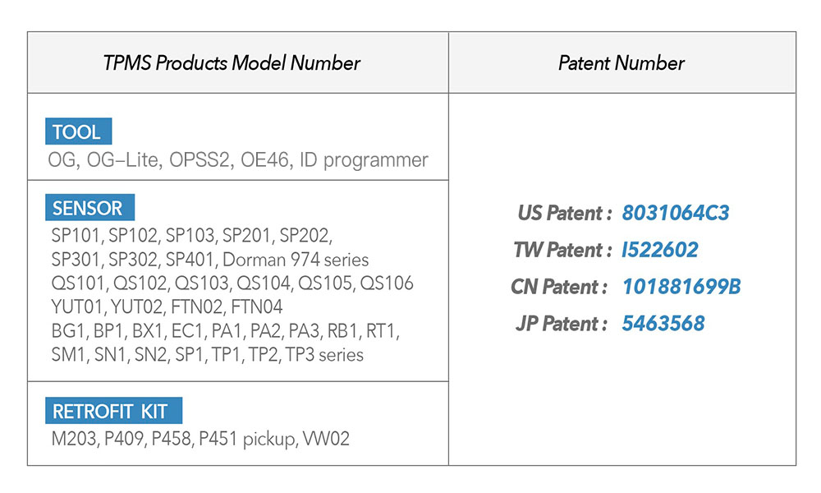Image resolution: width=821 pixels, height=493 pixels.
Task: Click the blue SENSOR category label
Action: pos(88,208)
